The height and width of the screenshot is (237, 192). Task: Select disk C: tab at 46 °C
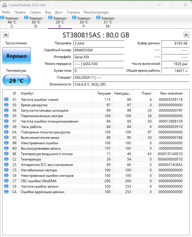point(12,22)
